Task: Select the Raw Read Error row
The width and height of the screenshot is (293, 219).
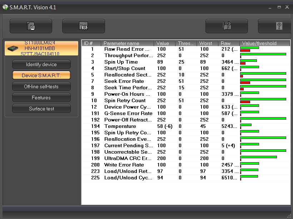Action: coord(186,49)
